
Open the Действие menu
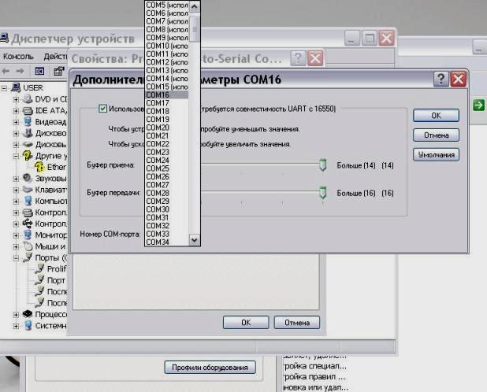tap(55, 57)
